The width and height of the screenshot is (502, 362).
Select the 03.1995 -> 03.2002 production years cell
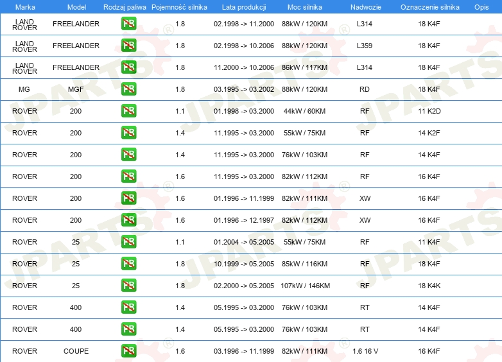click(244, 89)
